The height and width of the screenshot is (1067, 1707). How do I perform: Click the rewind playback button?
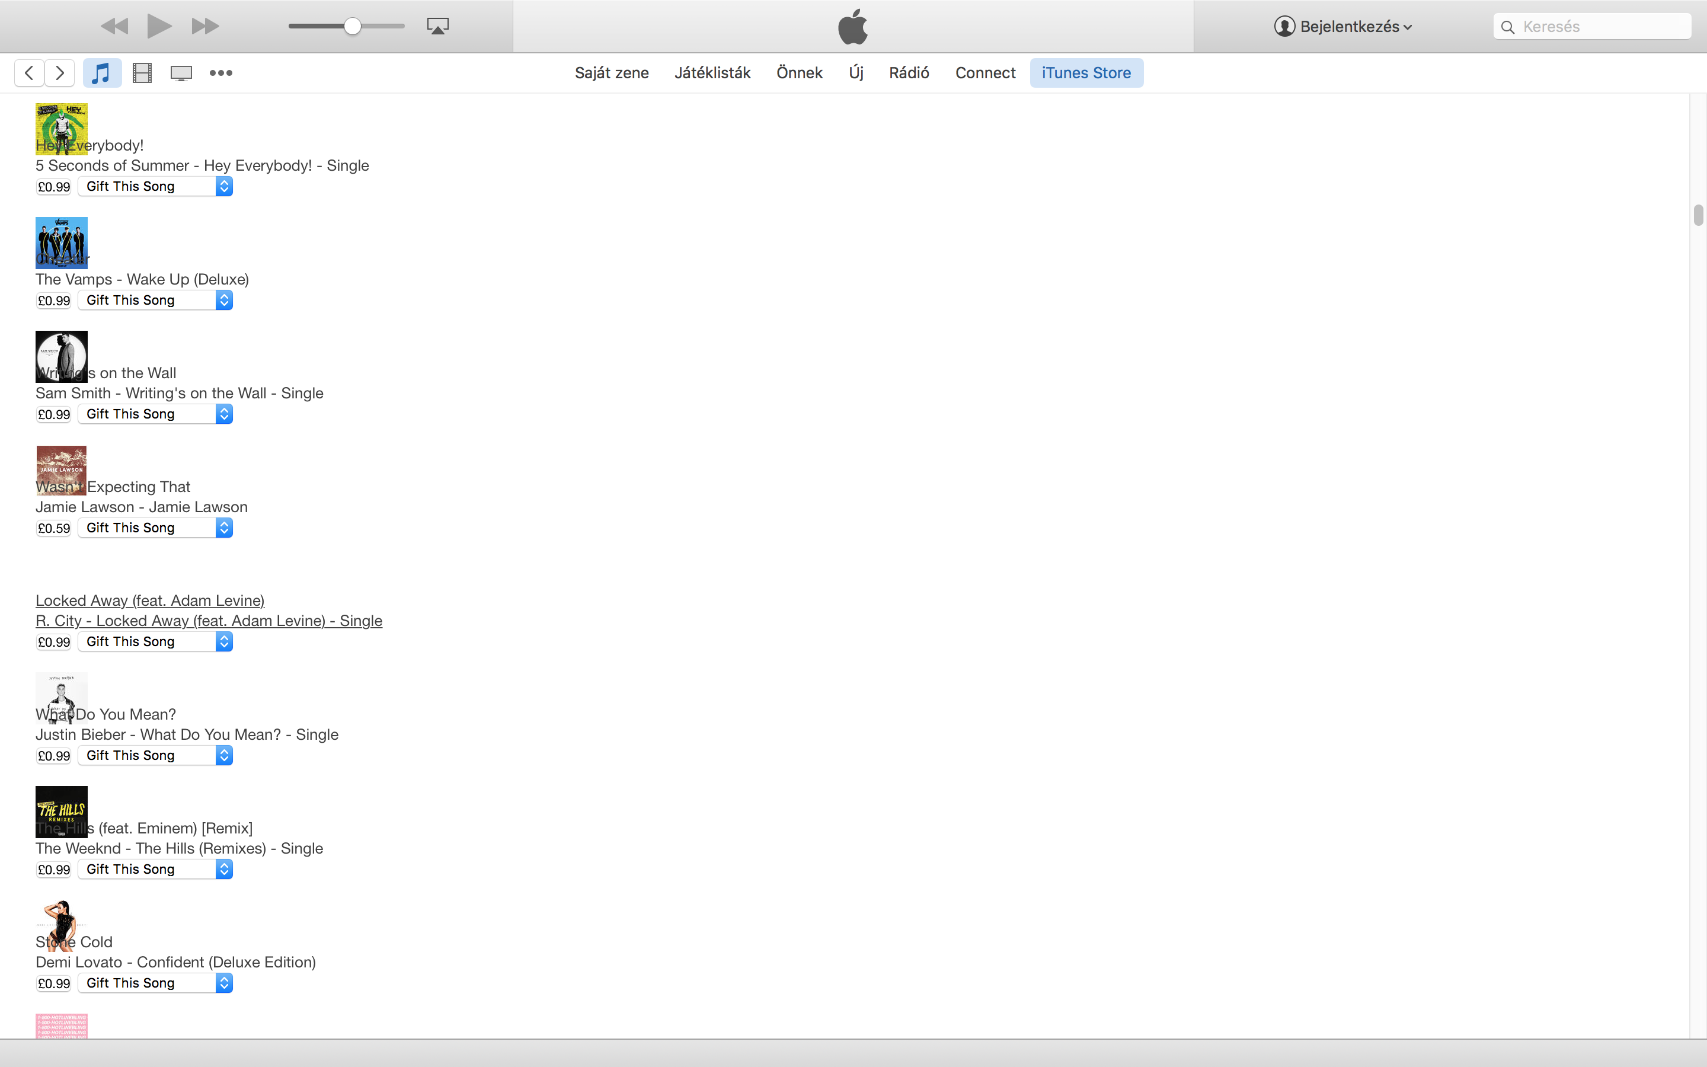click(x=114, y=26)
